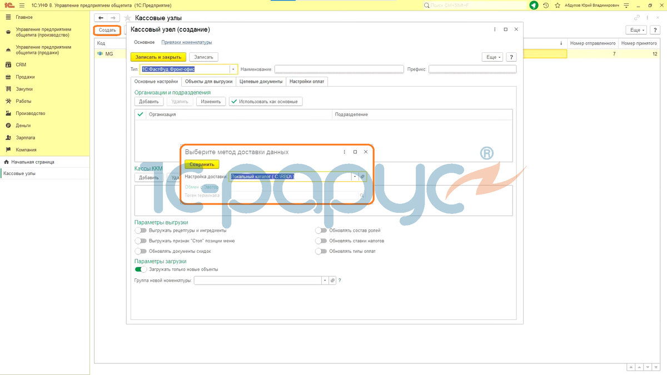Click open-reference icon next to Настройка доставки
Screen dimensions: 667x375
(x=362, y=177)
